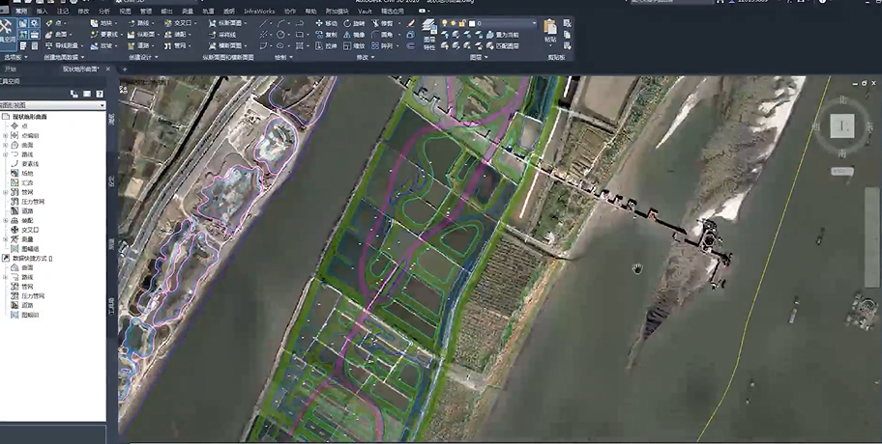Expand the Create Design (创建设计) panel flyout
Image resolution: width=882 pixels, height=444 pixels.
[143, 57]
